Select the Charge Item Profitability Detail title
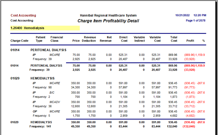Screen dimensions: 218x135 pyautogui.click(x=108, y=21)
